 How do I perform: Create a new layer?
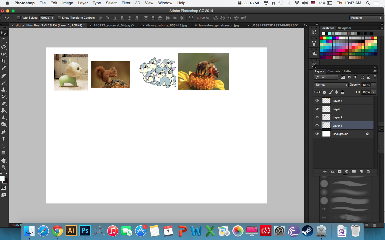tap(361, 171)
